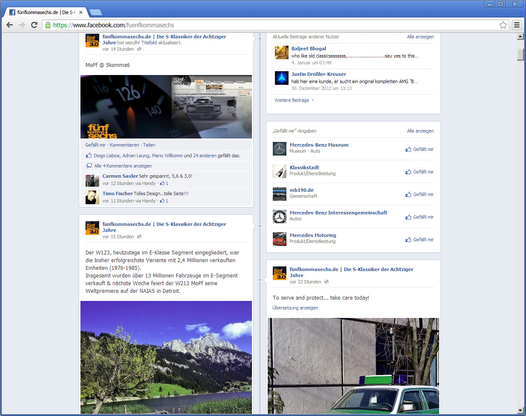The height and width of the screenshot is (416, 526).
Task: Click Alle anzeigen for Gefällt mir-Angaben
Action: coord(420,131)
